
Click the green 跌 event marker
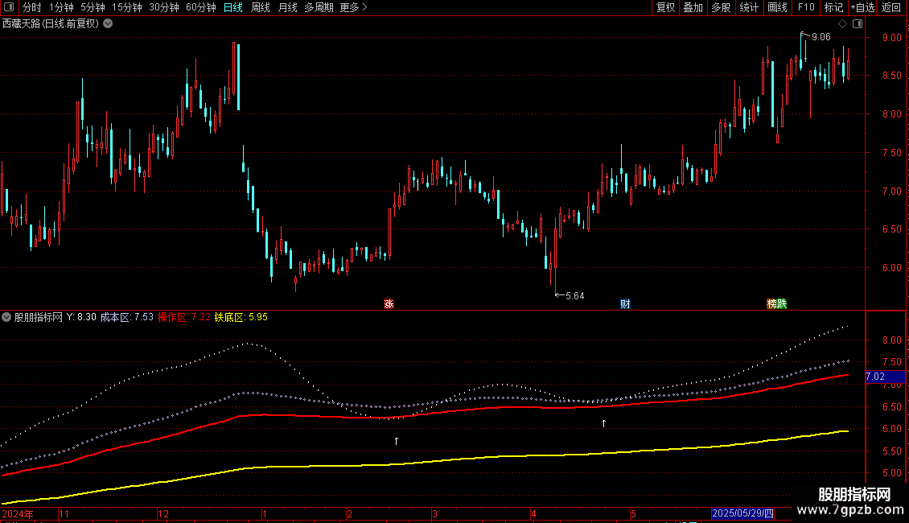click(782, 304)
